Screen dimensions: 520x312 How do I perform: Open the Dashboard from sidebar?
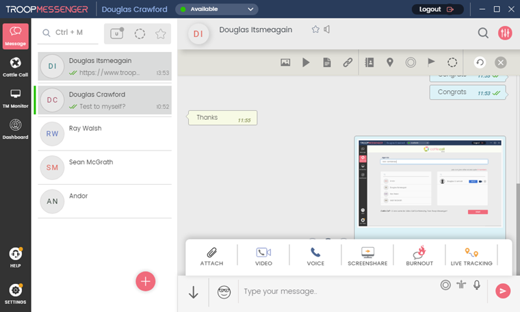pos(15,129)
